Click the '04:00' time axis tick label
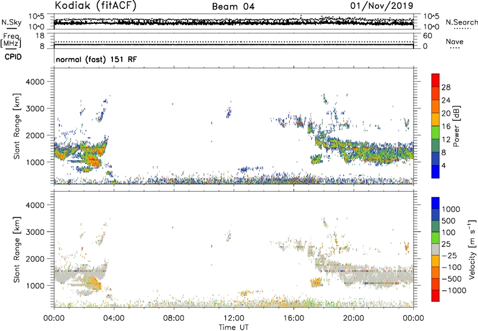Image resolution: width=478 pixels, height=331 pixels. pos(114,318)
